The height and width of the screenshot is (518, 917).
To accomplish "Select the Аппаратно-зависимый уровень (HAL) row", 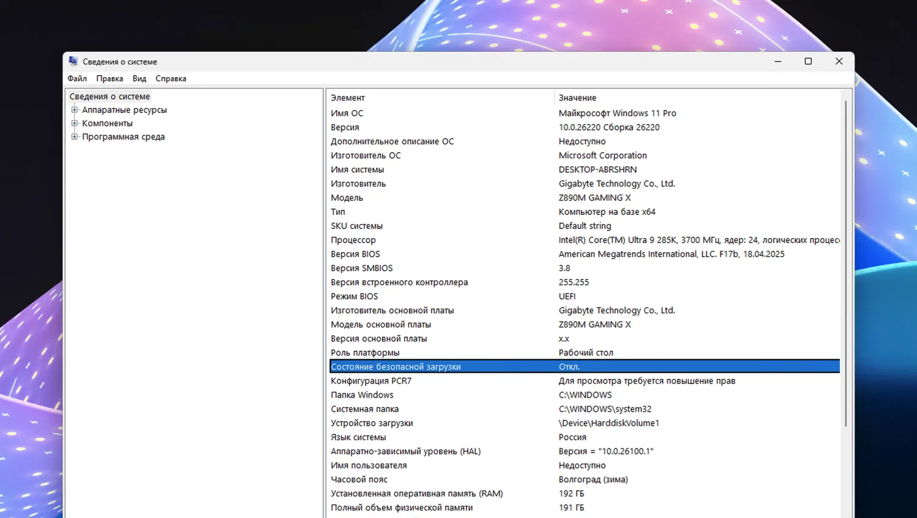I will pos(584,451).
